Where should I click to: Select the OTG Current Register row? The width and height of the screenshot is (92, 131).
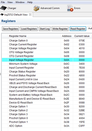(x=47, y=56)
